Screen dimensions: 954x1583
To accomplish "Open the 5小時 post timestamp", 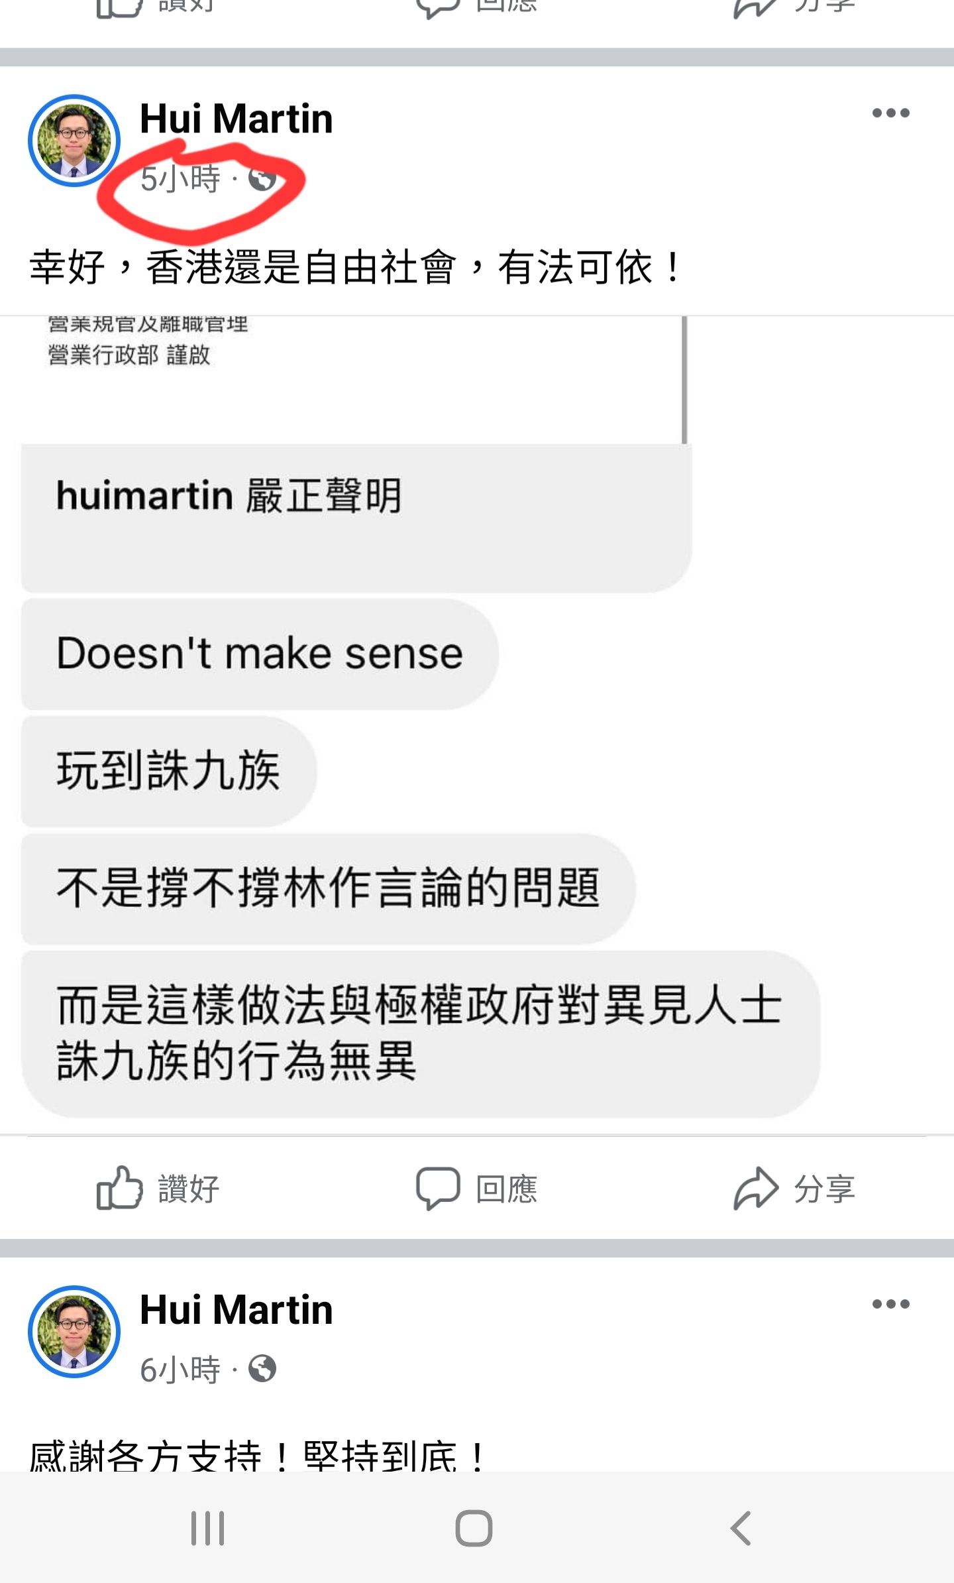I will 180,179.
